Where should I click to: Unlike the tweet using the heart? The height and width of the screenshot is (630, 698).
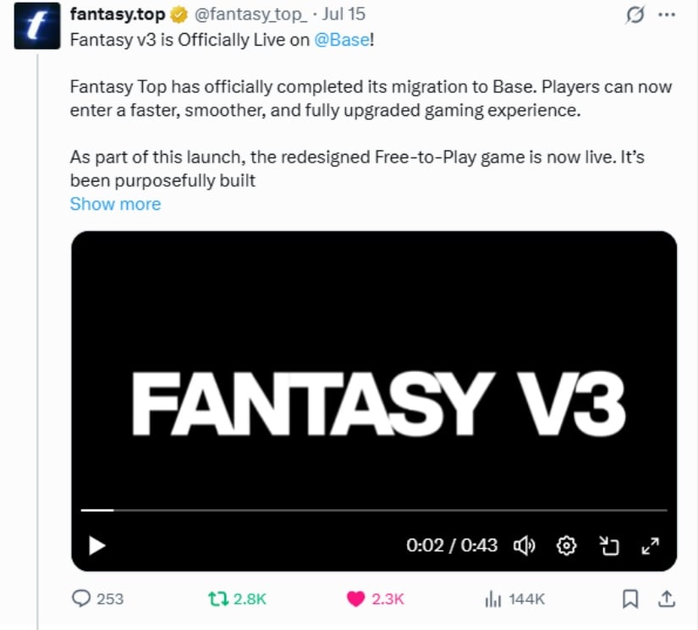pyautogui.click(x=355, y=599)
